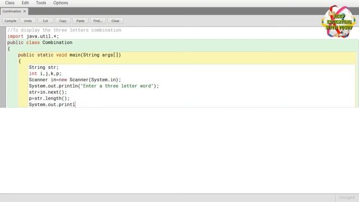Click the Close toolbar button
This screenshot has width=359, height=202.
[115, 21]
